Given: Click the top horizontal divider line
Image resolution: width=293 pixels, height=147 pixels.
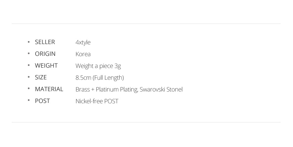Looking at the screenshot, I should coord(146,24).
